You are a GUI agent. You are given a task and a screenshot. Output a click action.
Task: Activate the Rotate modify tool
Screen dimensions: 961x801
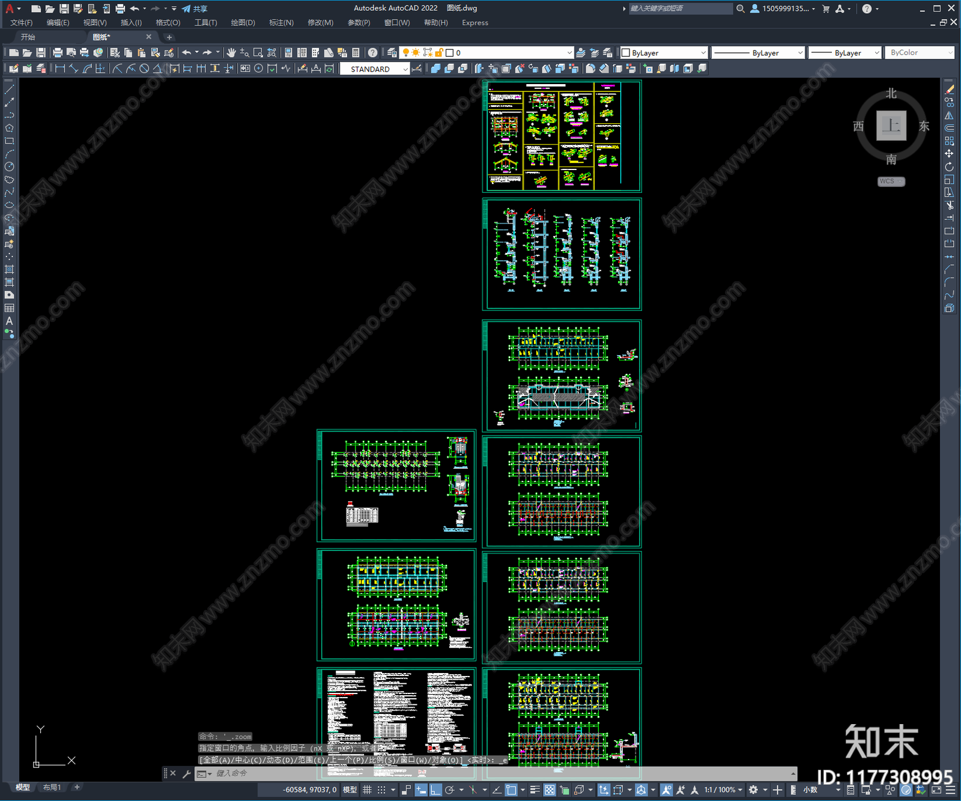pyautogui.click(x=949, y=166)
